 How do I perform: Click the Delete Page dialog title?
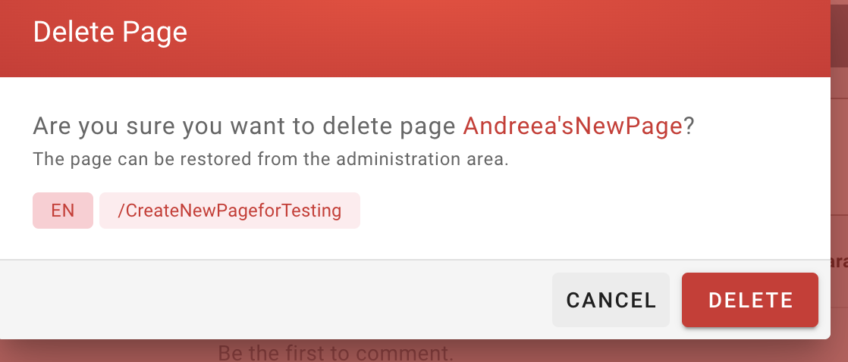click(110, 33)
